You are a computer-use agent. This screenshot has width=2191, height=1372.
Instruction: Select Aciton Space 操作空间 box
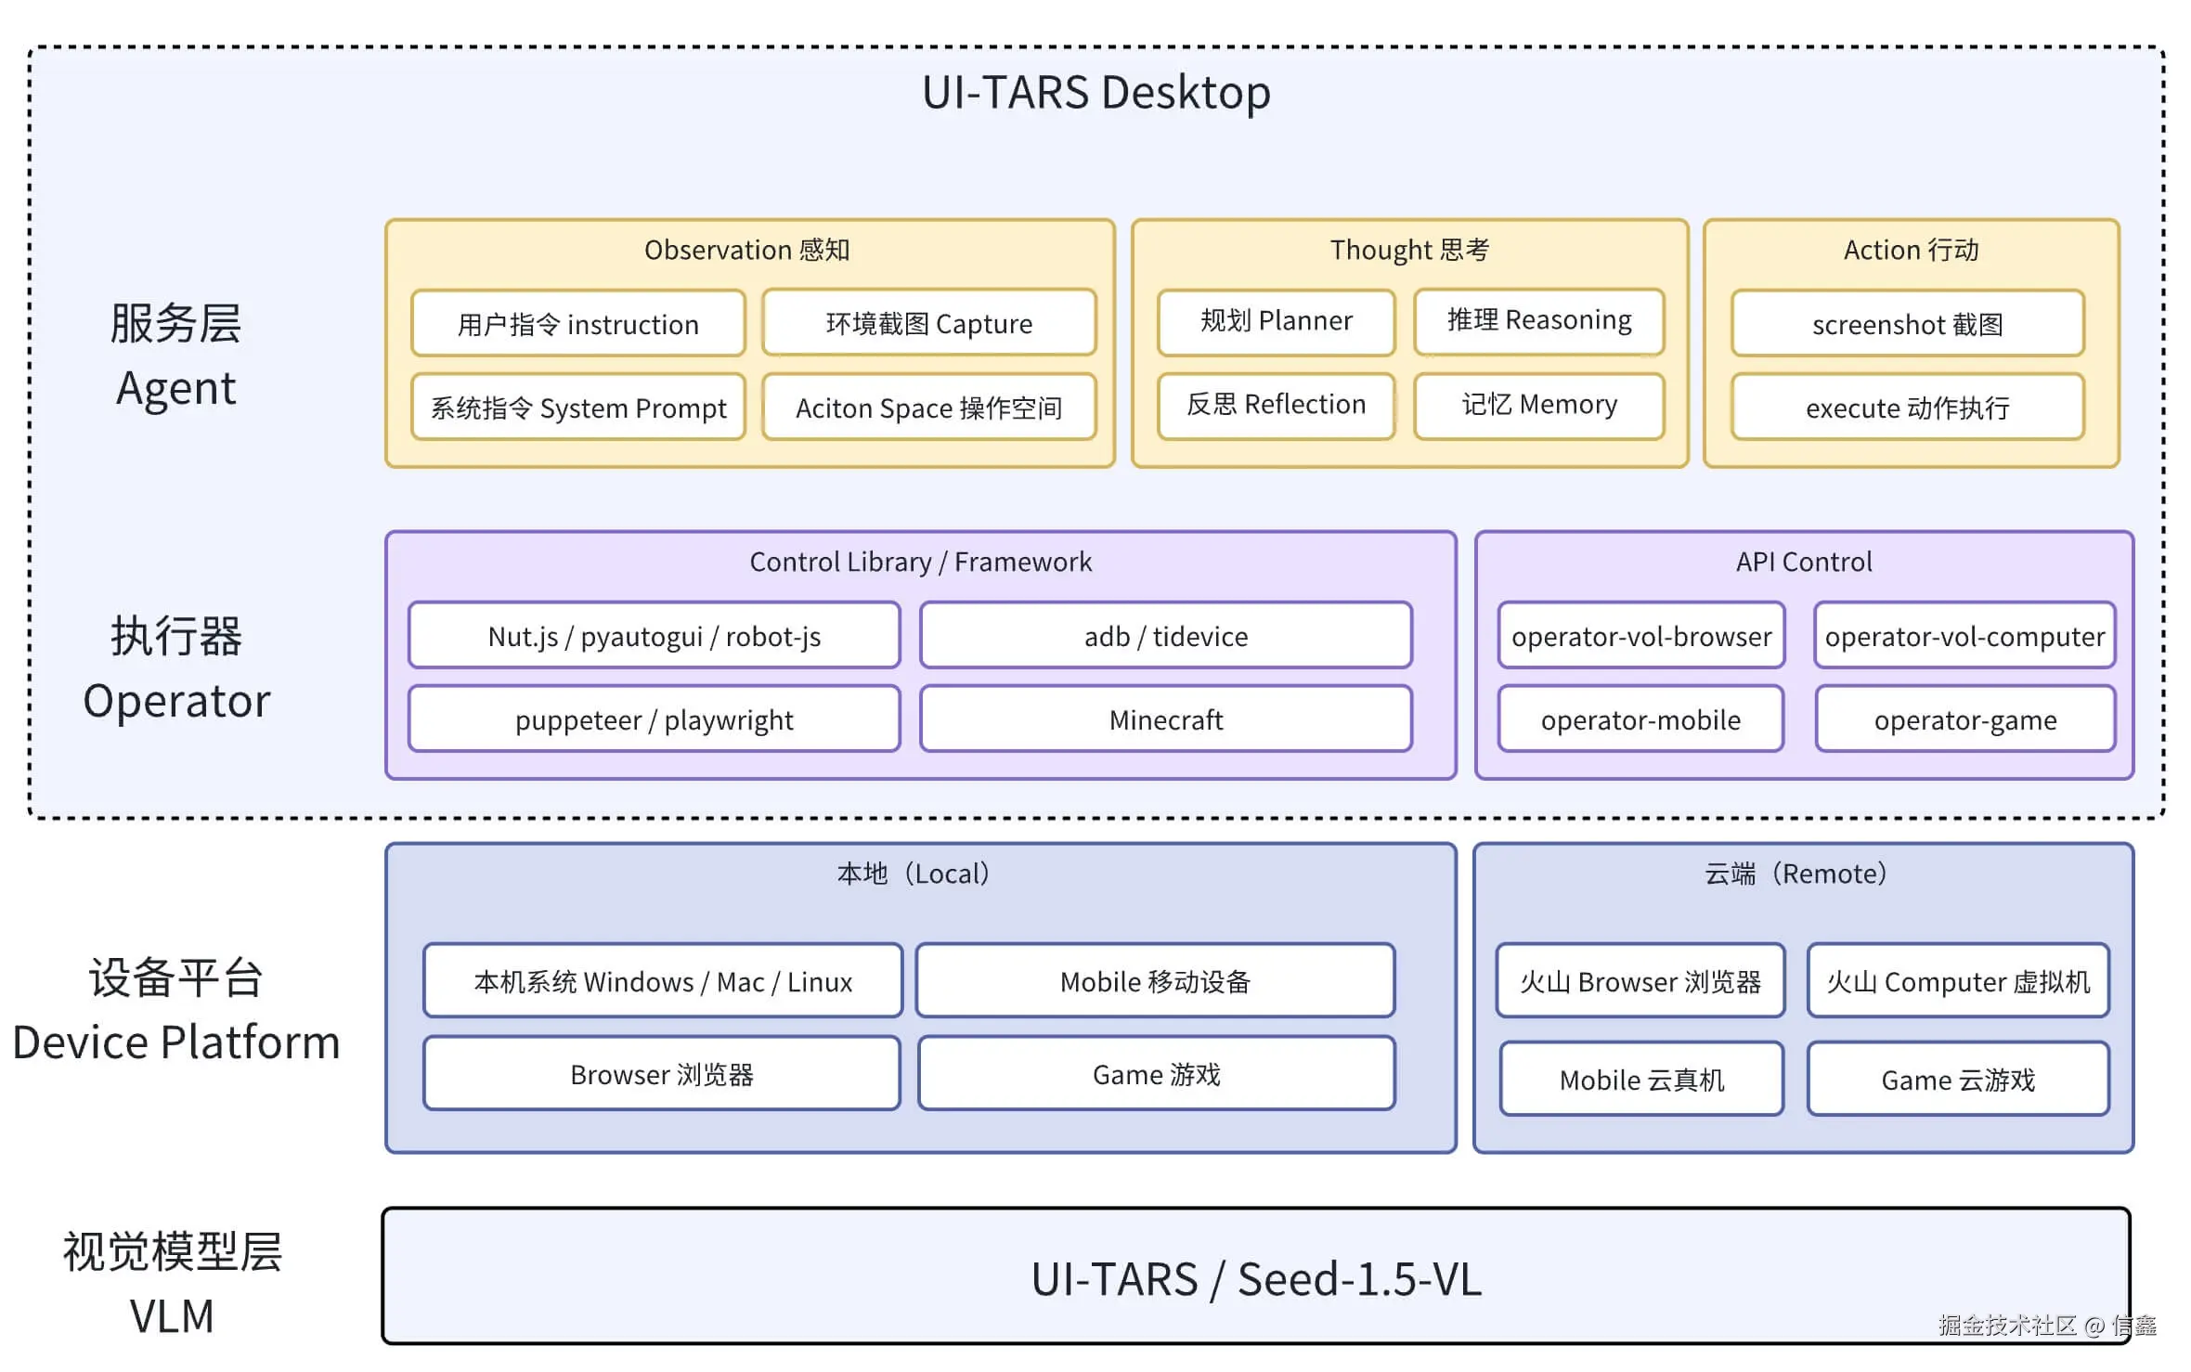pos(928,408)
